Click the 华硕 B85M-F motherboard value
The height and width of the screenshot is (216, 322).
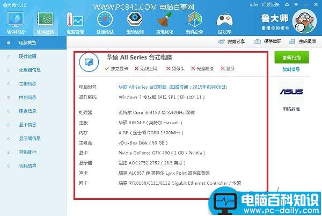coord(150,123)
